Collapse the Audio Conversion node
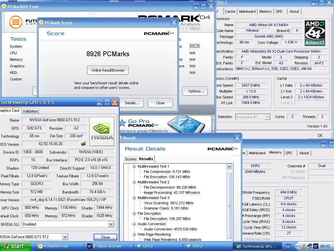This screenshot has width=334, height=251. 134,224
